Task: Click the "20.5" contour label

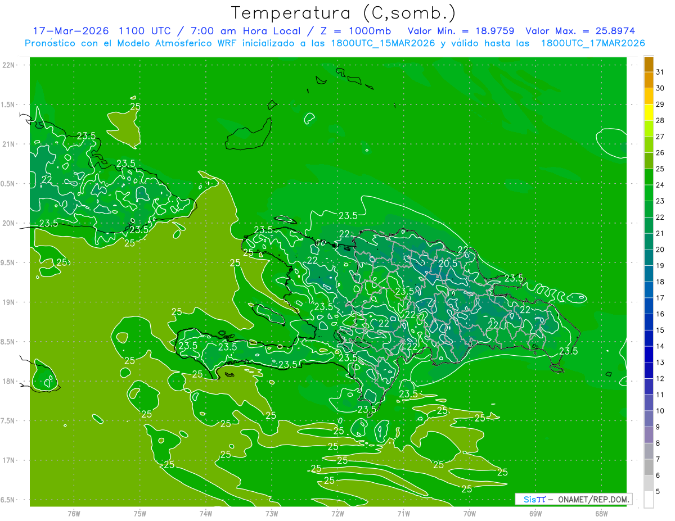Action: (447, 263)
